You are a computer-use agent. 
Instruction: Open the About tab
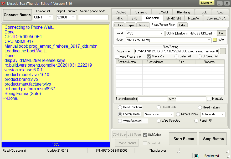[220, 12]
